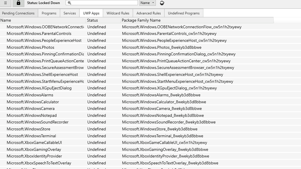The image size is (301, 169).
Task: Click Undefined status of Microsoft.Windows.Photos
Action: 97,47
